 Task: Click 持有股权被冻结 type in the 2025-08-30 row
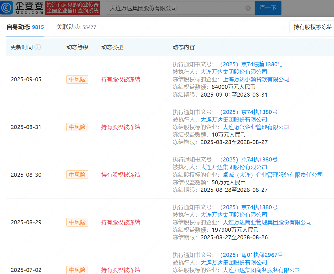pos(121,175)
